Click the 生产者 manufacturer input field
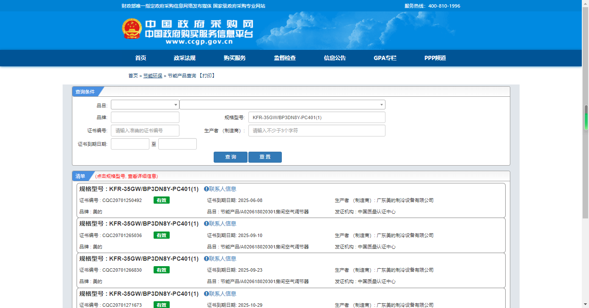Viewport: 589px width, 308px height. pos(317,131)
